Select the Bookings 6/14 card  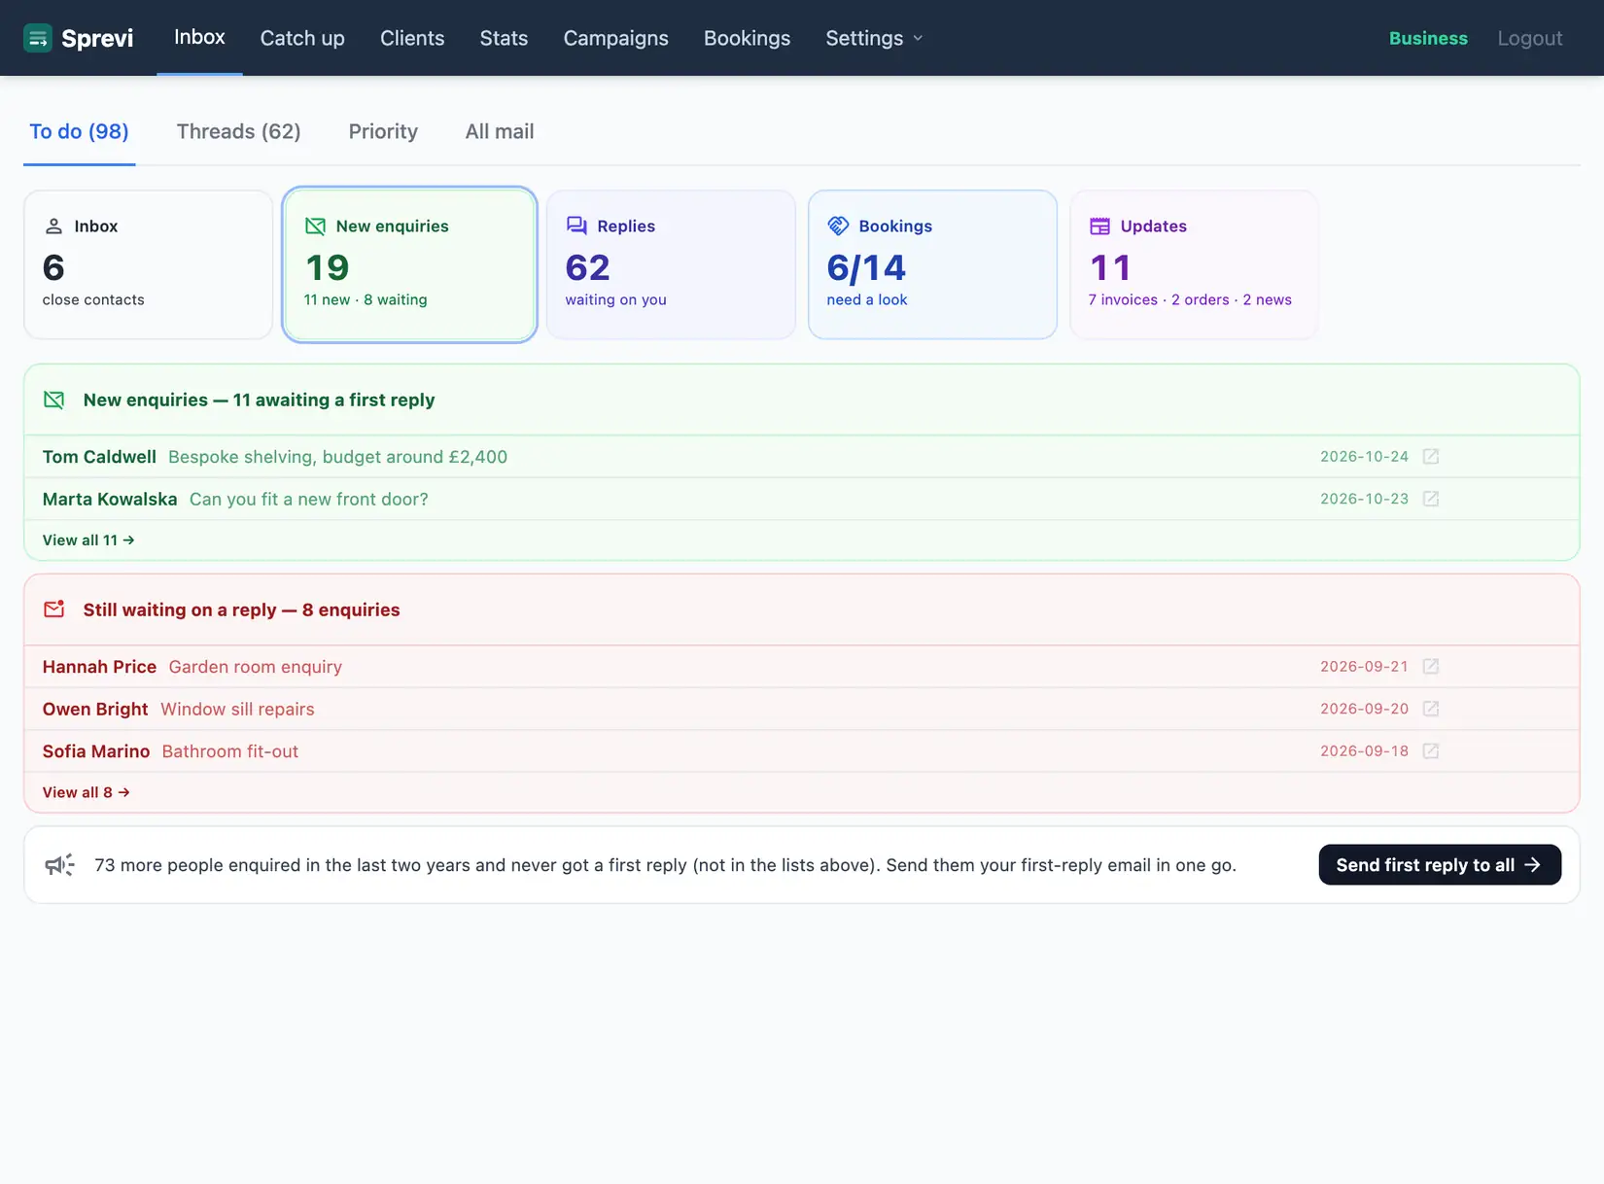[x=932, y=264]
